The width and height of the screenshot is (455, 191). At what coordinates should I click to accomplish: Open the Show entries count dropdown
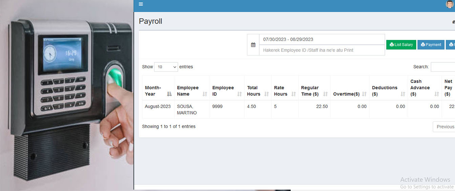(x=166, y=67)
